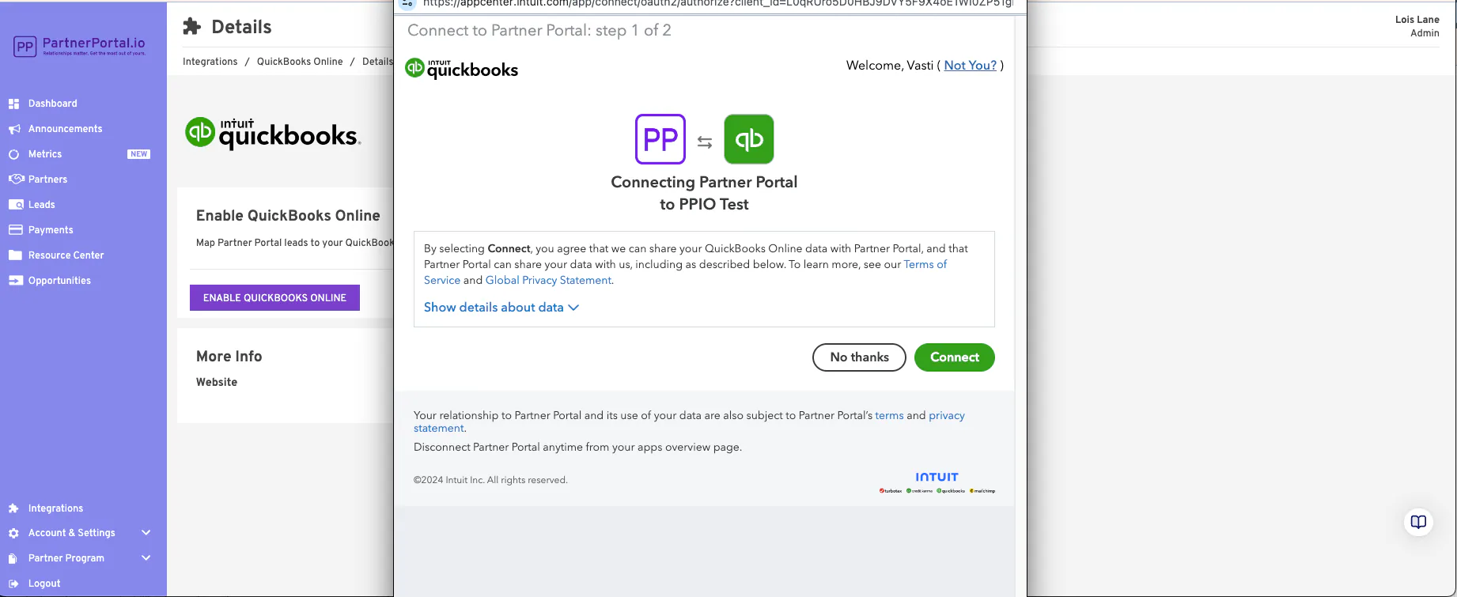Click the Partner Program document icon
The height and width of the screenshot is (597, 1457).
pyautogui.click(x=13, y=558)
